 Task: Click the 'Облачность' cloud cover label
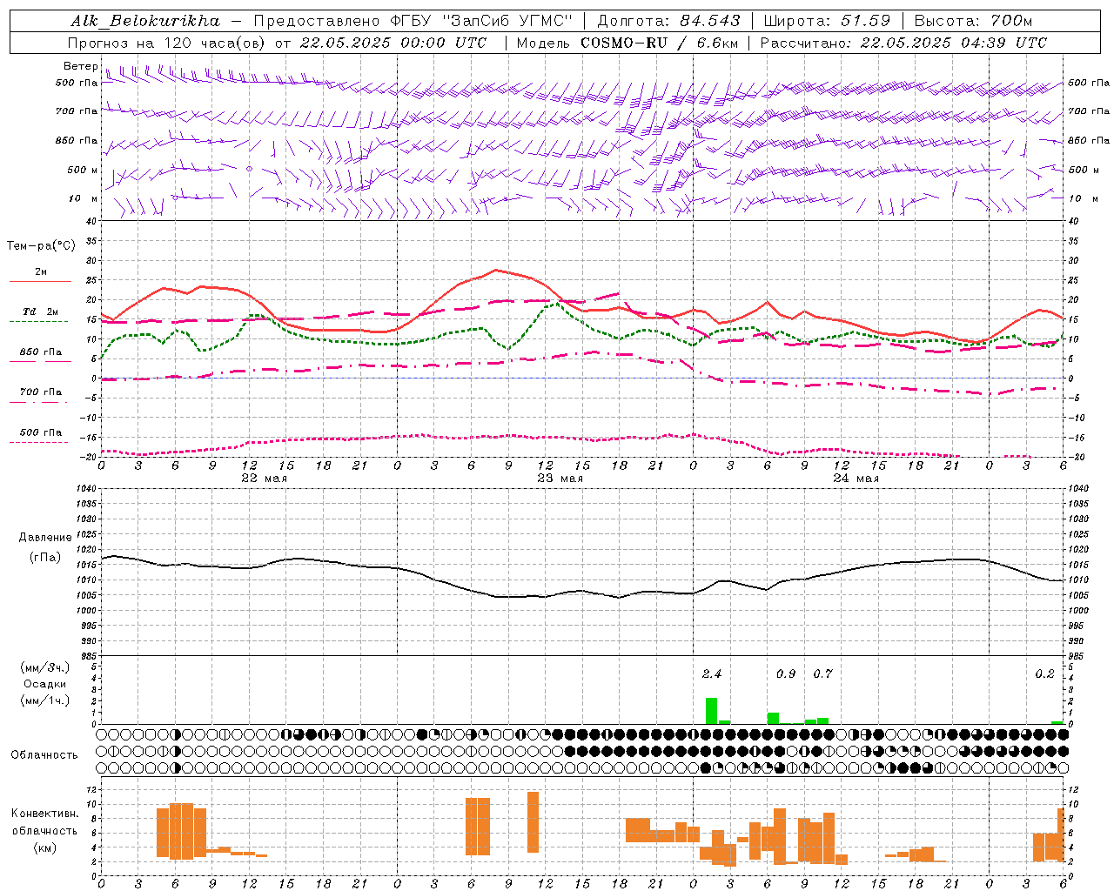coord(44,754)
